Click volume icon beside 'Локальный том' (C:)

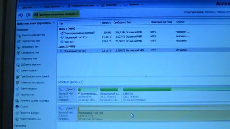coord(62,38)
